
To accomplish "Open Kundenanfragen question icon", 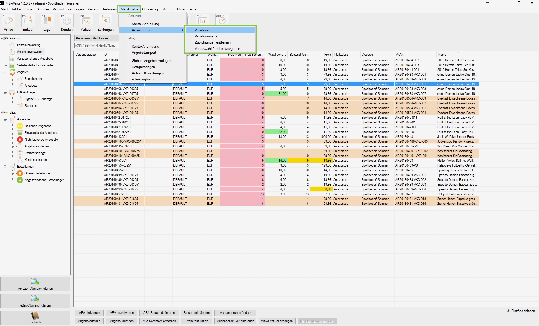I will (20, 160).
